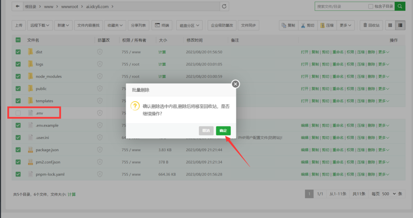Click 取消 to cancel the deletion
The image size is (413, 218).
206,131
